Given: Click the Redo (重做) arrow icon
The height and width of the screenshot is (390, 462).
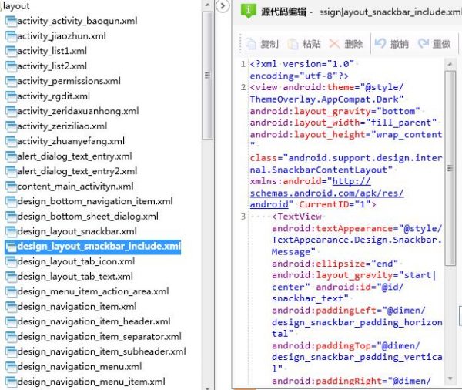Looking at the screenshot, I should click(x=423, y=44).
